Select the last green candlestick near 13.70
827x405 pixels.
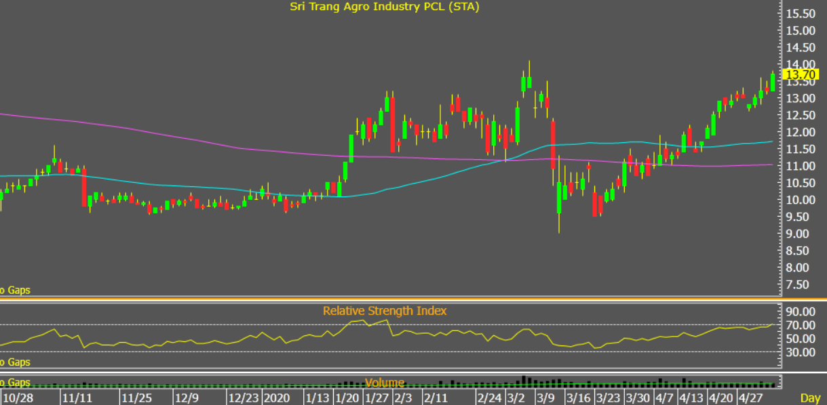pyautogui.click(x=772, y=82)
